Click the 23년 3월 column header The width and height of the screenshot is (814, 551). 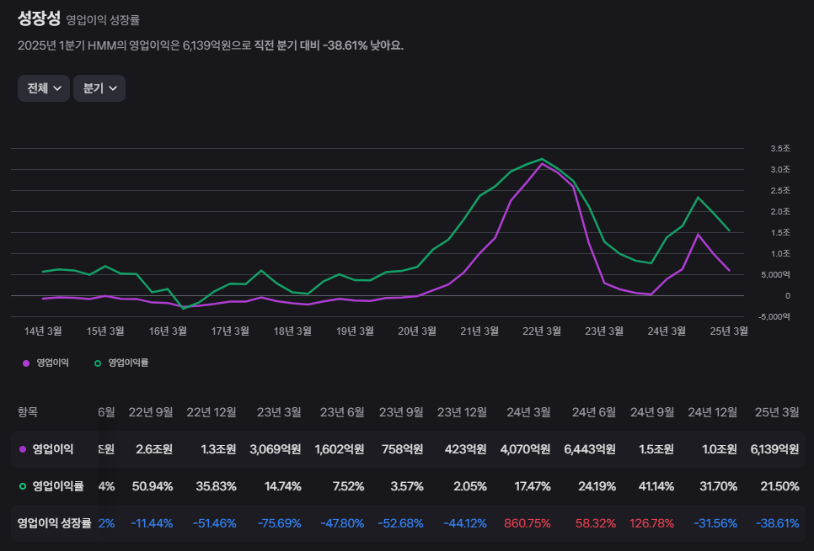pyautogui.click(x=279, y=412)
